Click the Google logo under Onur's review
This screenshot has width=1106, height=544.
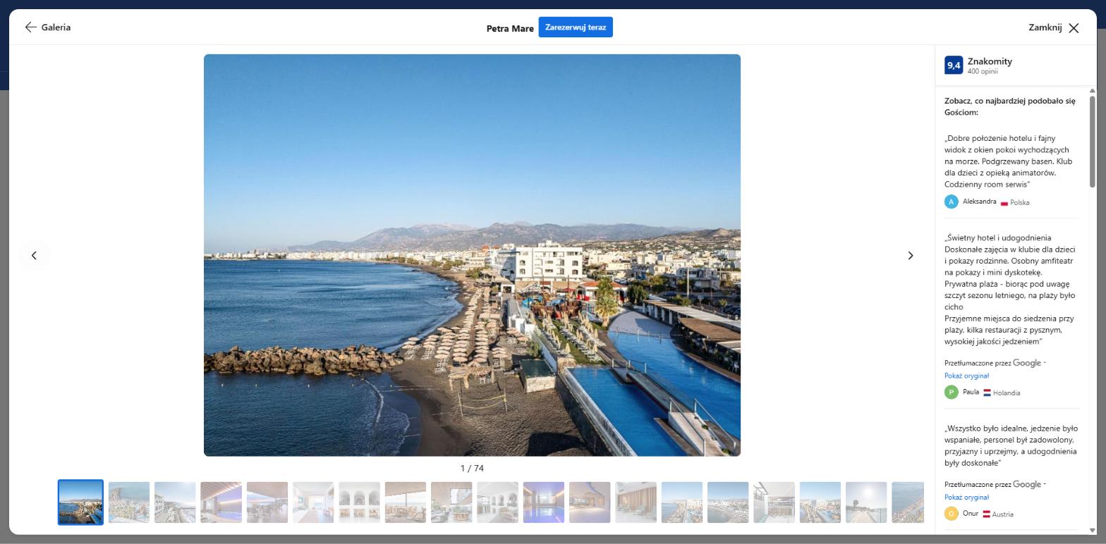[1027, 484]
